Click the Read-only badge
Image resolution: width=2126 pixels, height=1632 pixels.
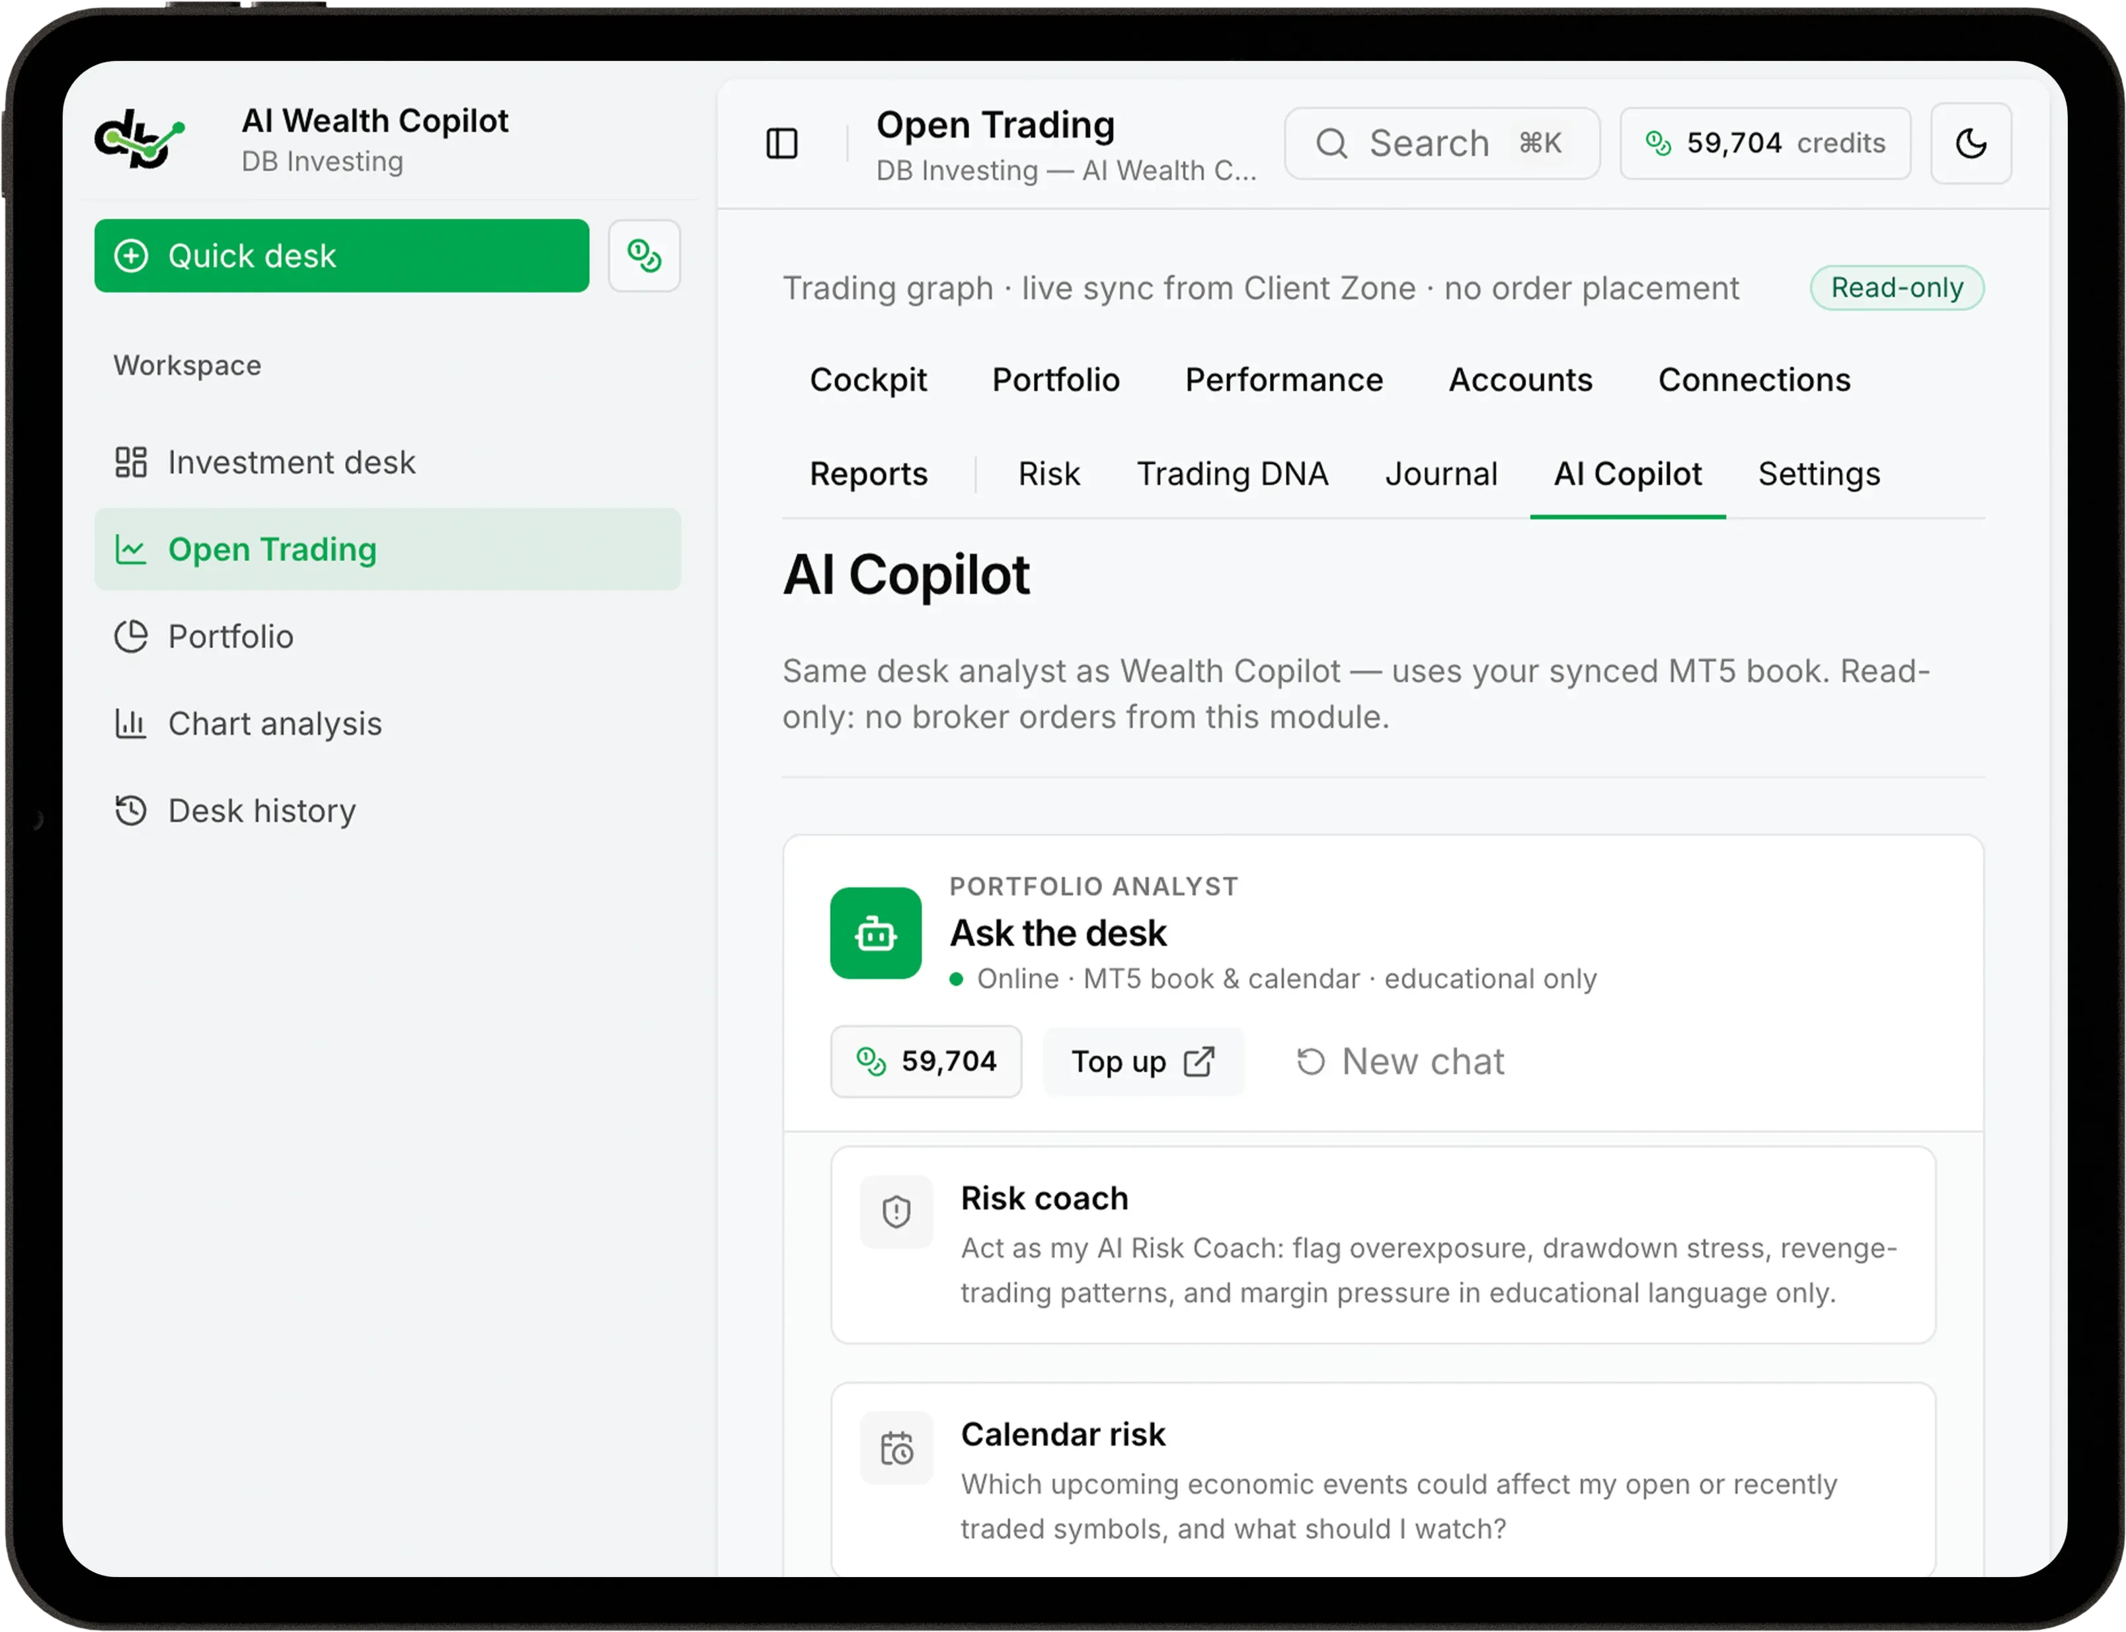click(1896, 288)
